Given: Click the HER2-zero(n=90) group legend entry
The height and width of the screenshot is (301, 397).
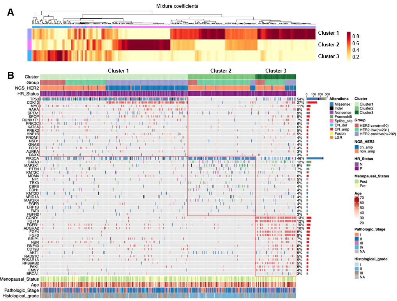Looking at the screenshot, I should (x=374, y=125).
